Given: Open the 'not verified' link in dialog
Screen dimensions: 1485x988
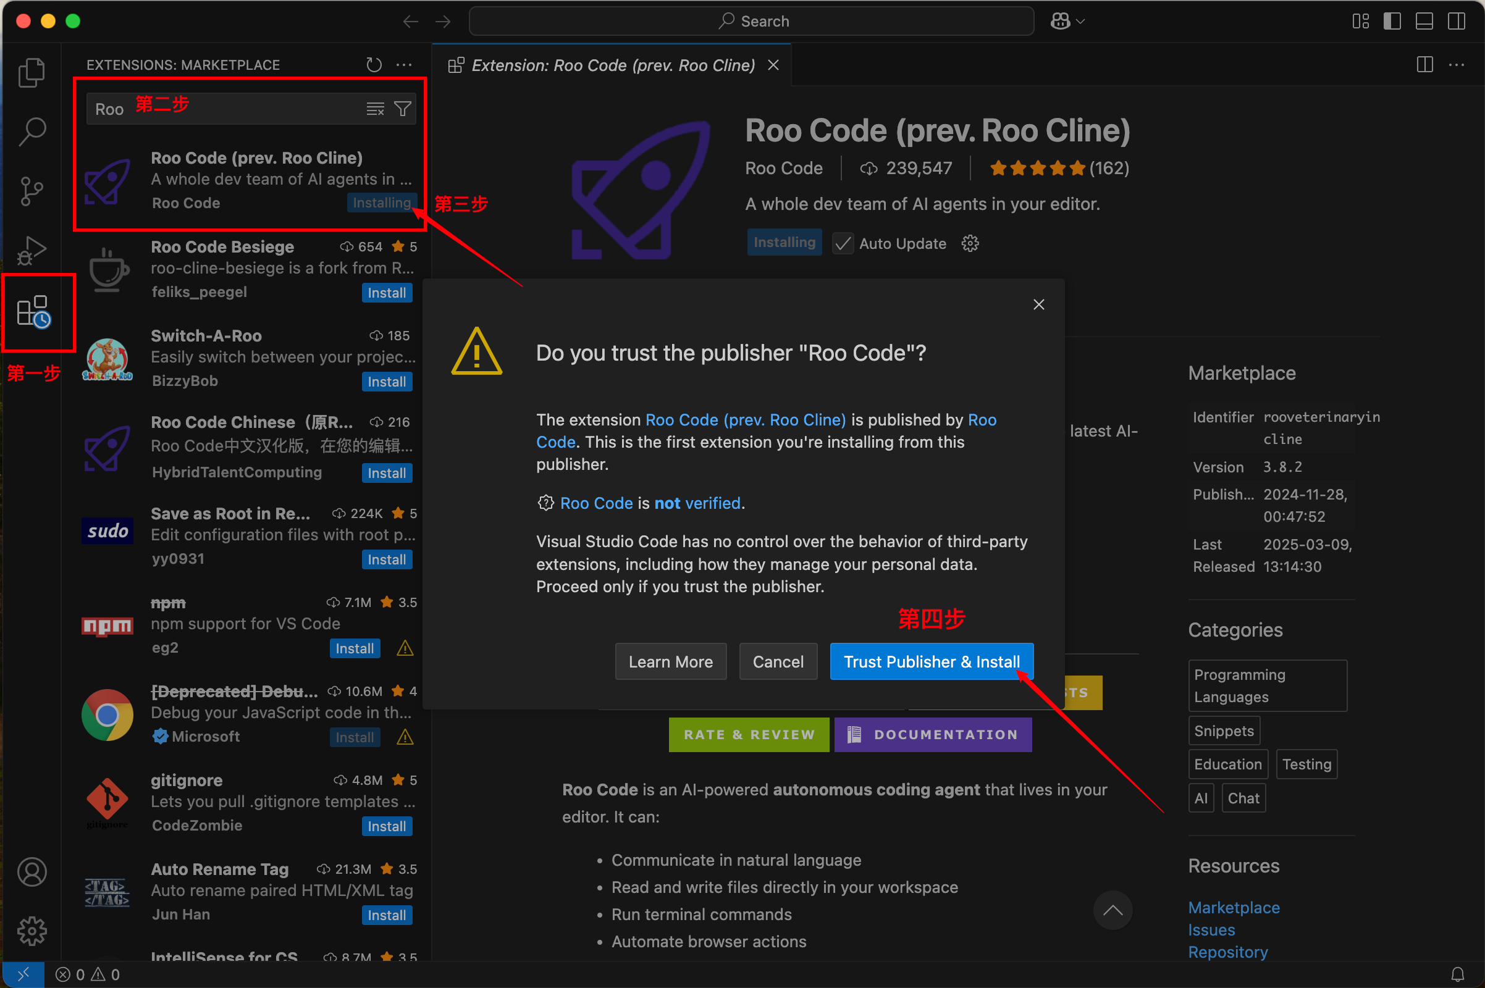Looking at the screenshot, I should tap(699, 503).
